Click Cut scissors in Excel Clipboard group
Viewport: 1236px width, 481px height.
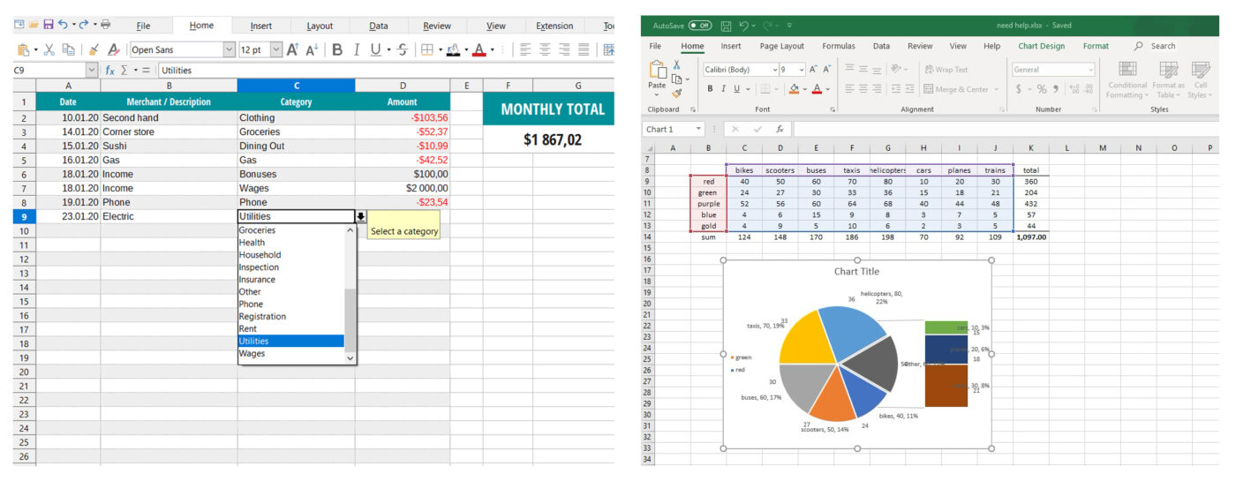click(x=676, y=65)
